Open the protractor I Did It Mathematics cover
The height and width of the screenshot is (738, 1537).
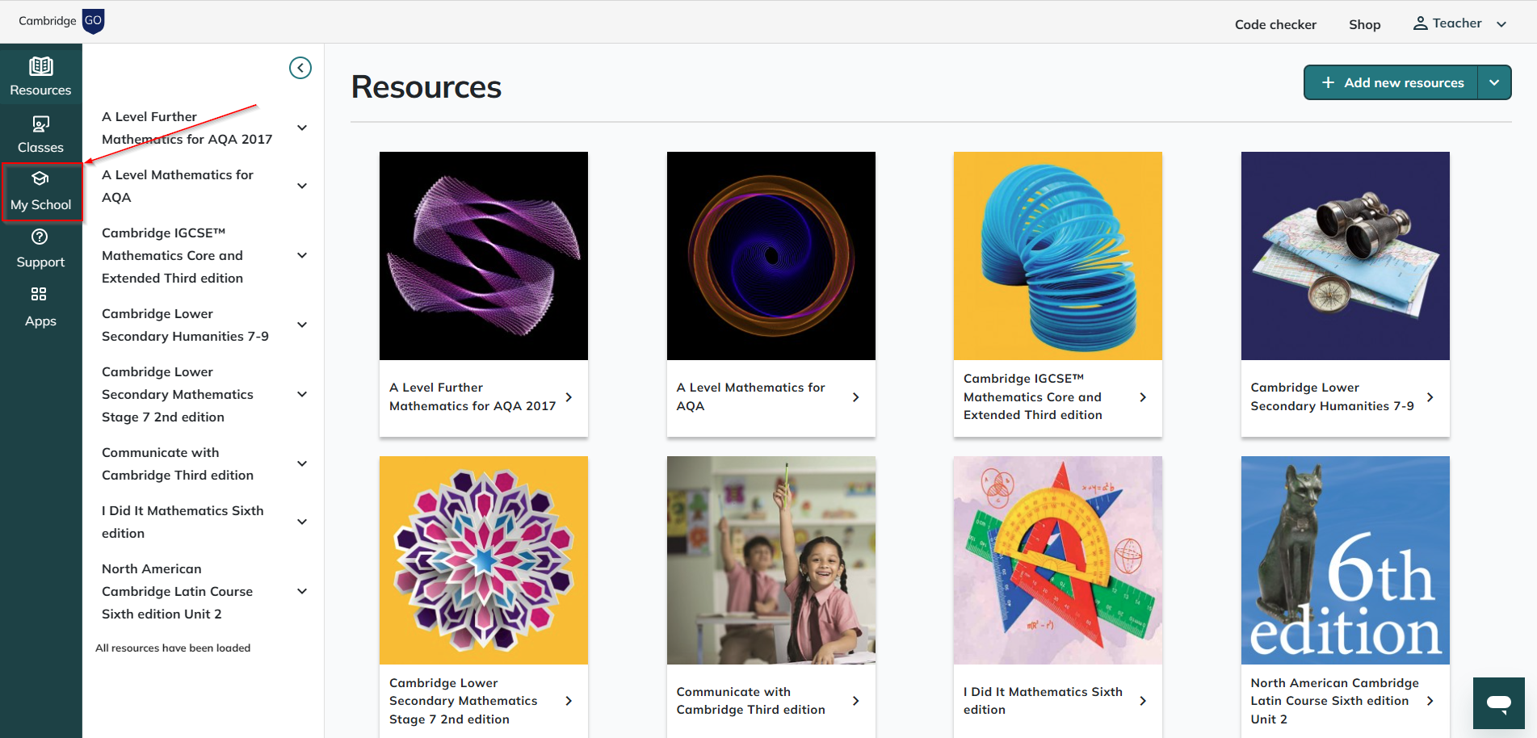click(x=1058, y=560)
